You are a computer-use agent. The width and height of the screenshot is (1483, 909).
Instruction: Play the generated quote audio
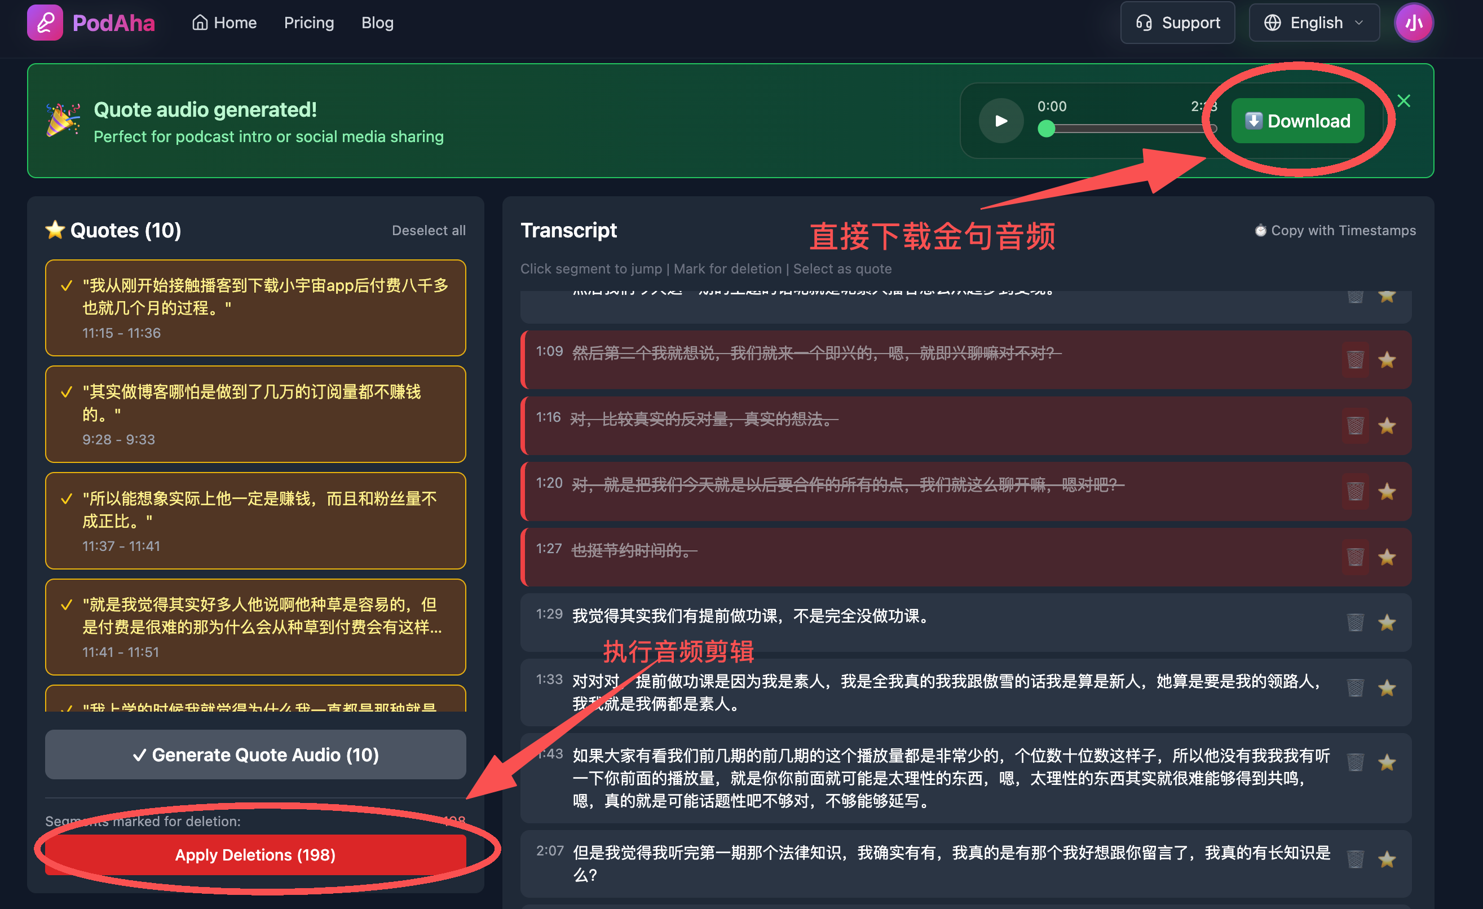point(1000,121)
